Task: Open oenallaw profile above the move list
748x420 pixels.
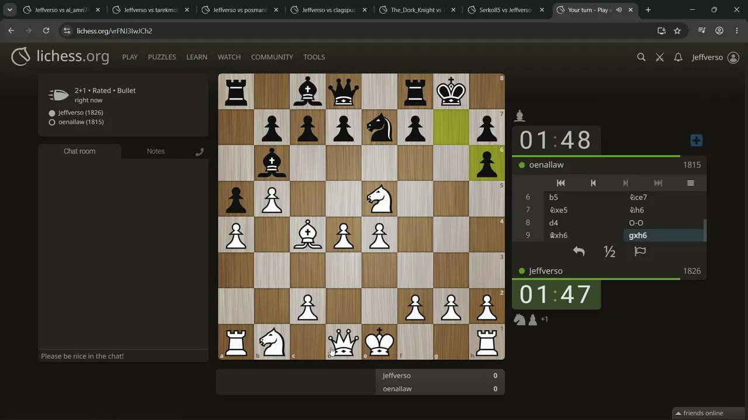Action: click(x=546, y=165)
